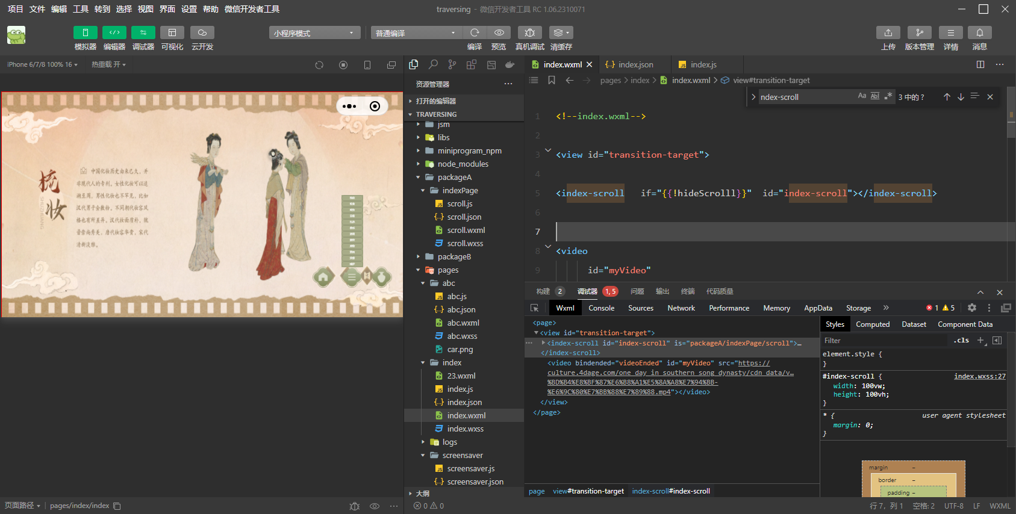Click the Compile refresh icon
This screenshot has width=1016, height=514.
pyautogui.click(x=475, y=33)
